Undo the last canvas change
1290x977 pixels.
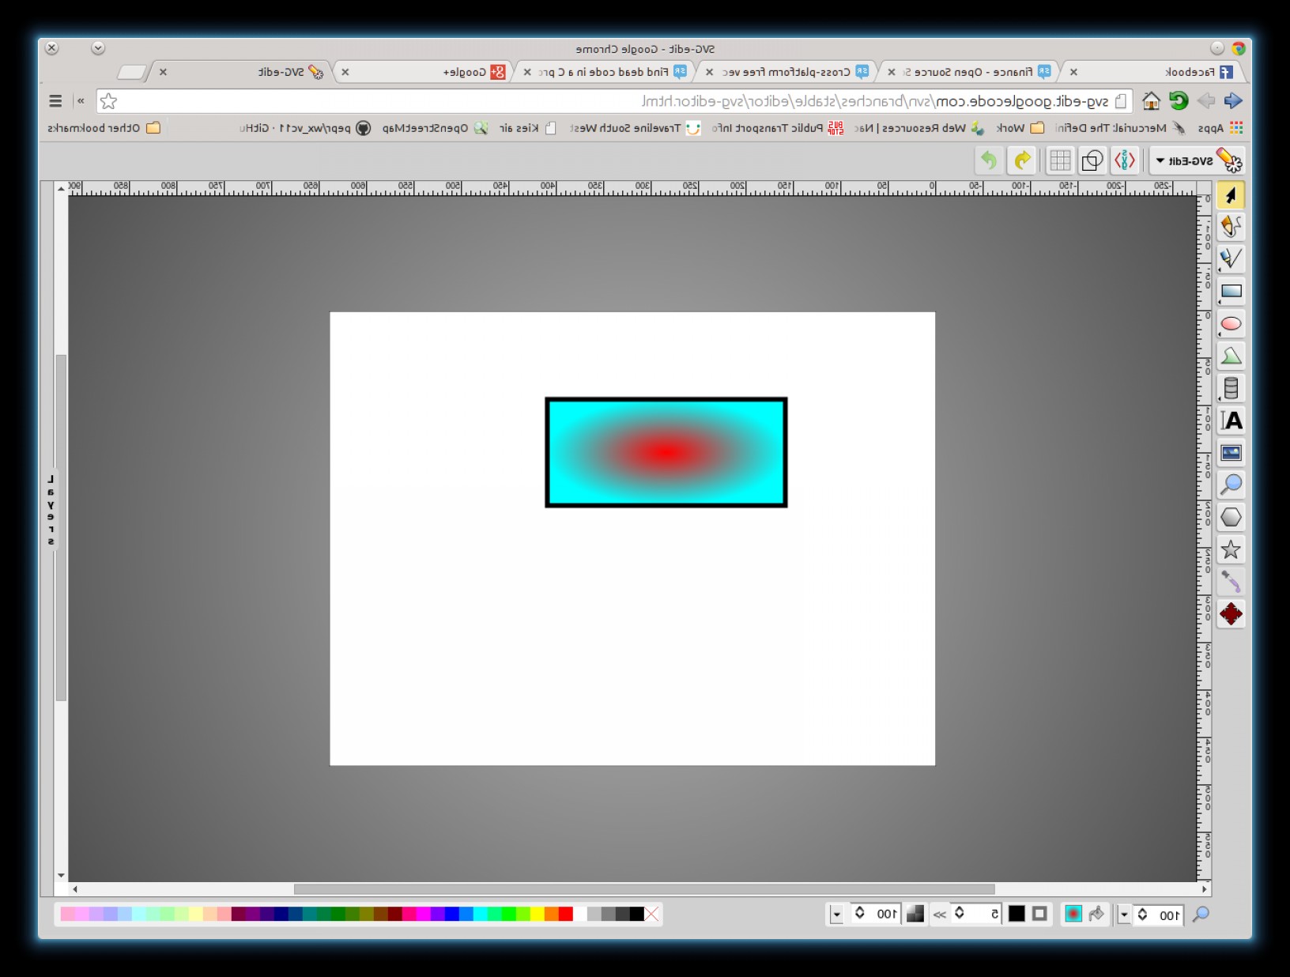pyautogui.click(x=988, y=160)
